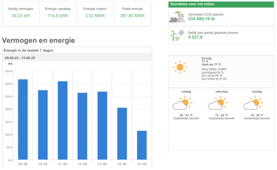The image size is (277, 170).
Task: Click the 09-08 energy bar
Action: 23,119
